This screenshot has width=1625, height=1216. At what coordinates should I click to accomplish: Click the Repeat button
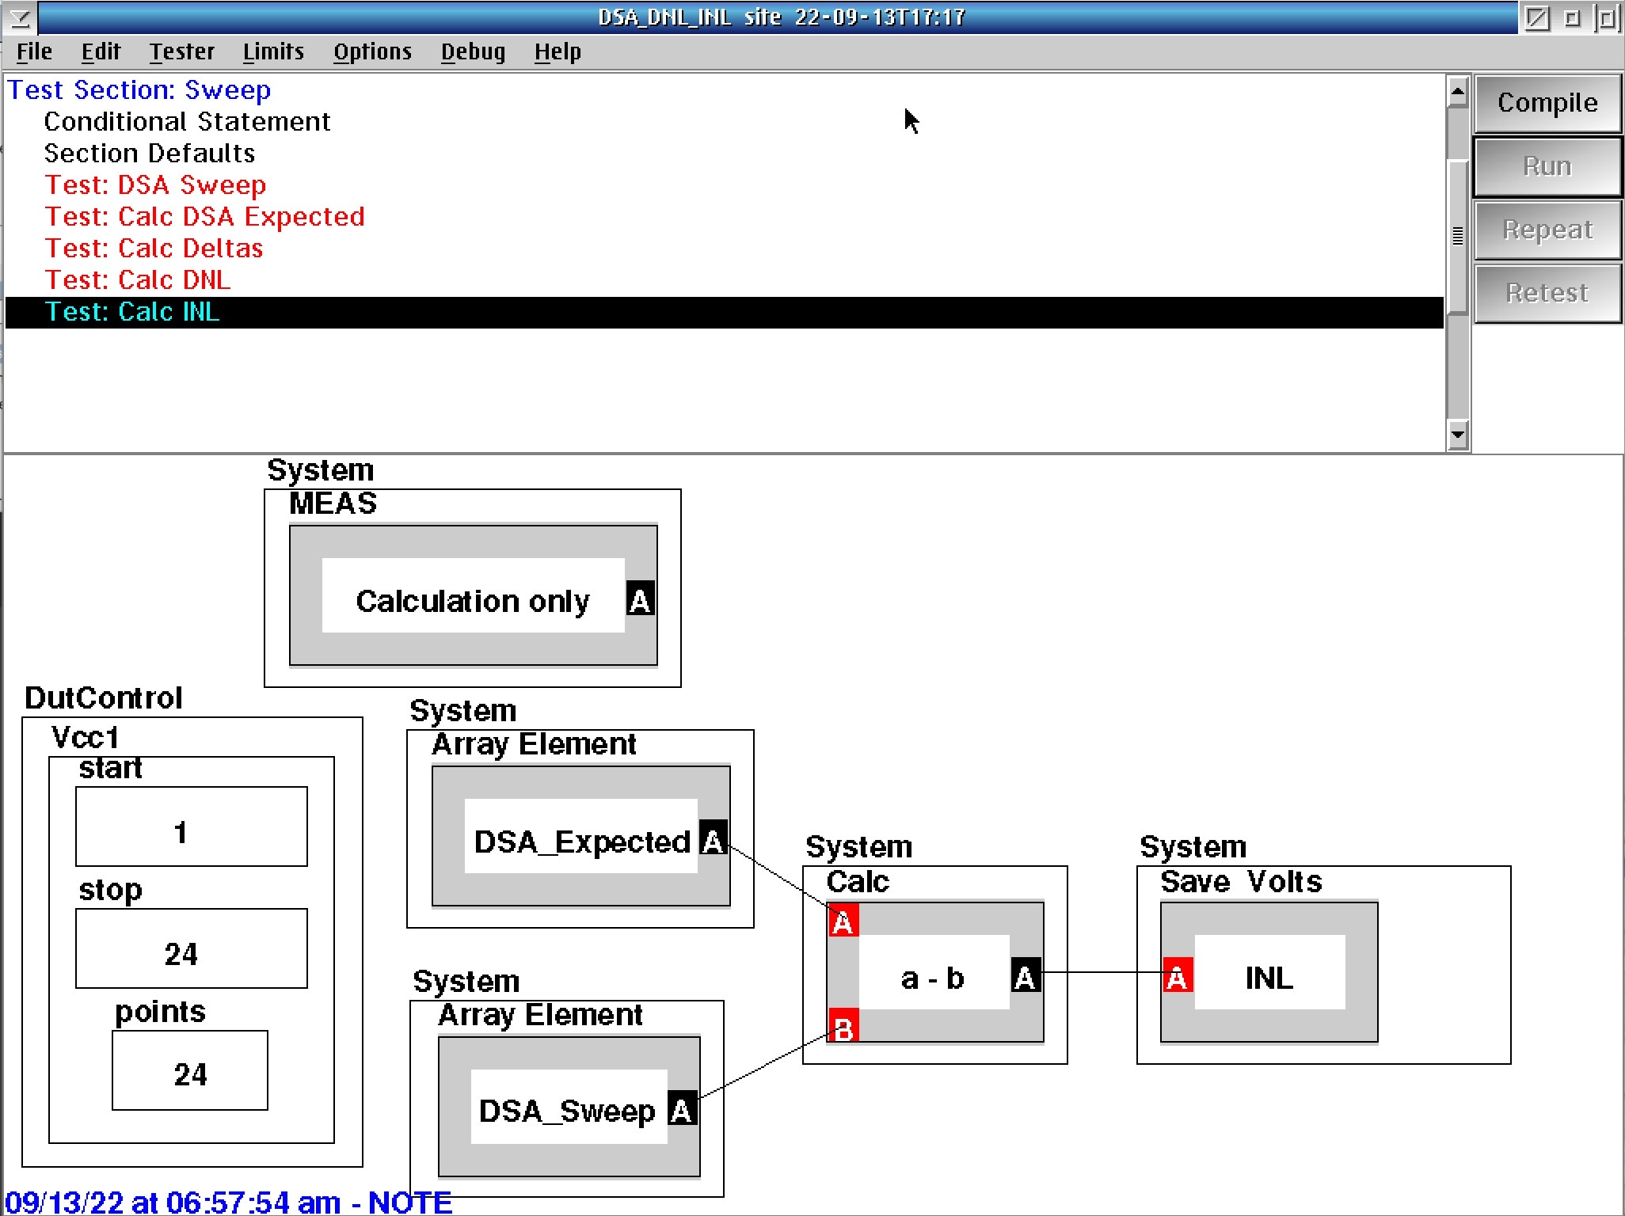pos(1547,230)
